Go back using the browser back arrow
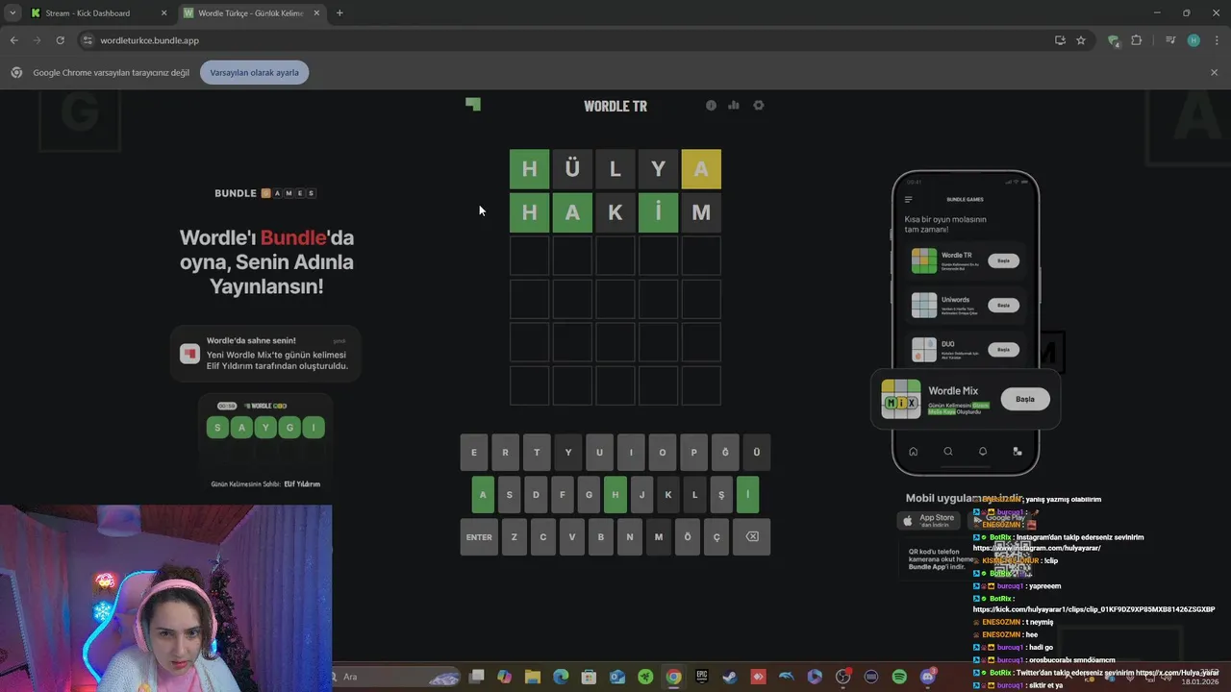The height and width of the screenshot is (692, 1231). pyautogui.click(x=13, y=40)
